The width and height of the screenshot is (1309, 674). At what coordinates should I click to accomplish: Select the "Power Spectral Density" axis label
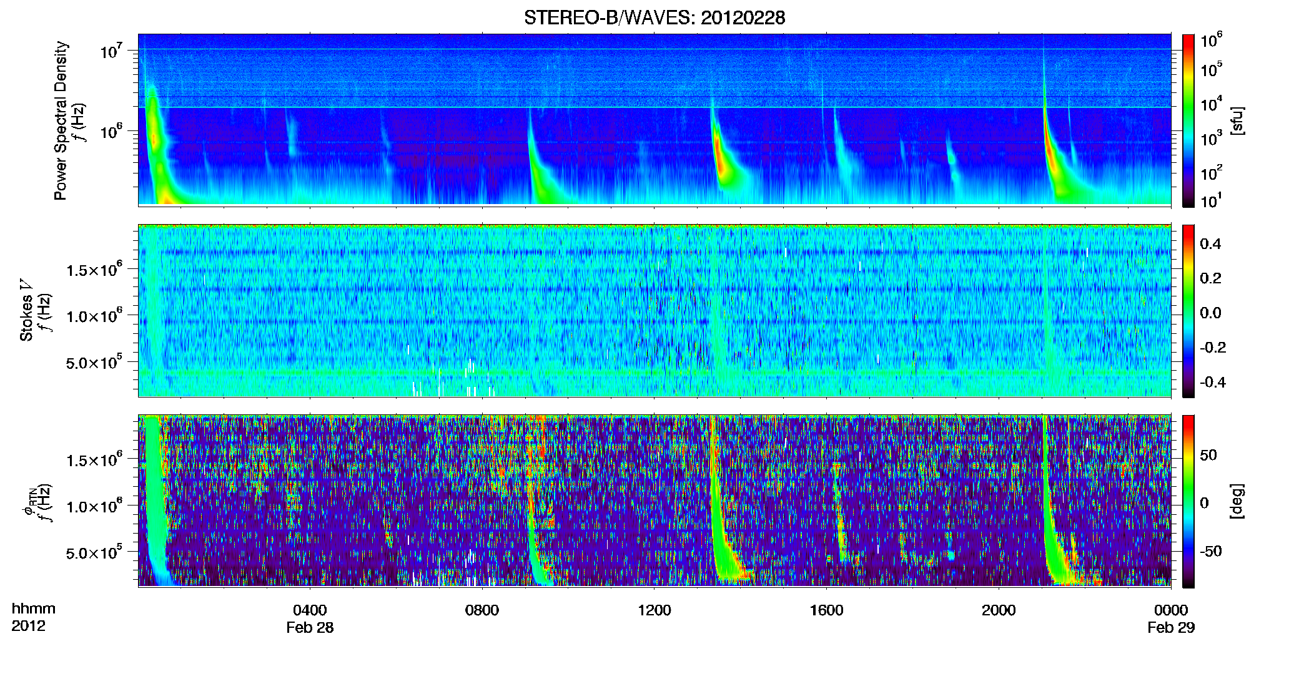(61, 120)
